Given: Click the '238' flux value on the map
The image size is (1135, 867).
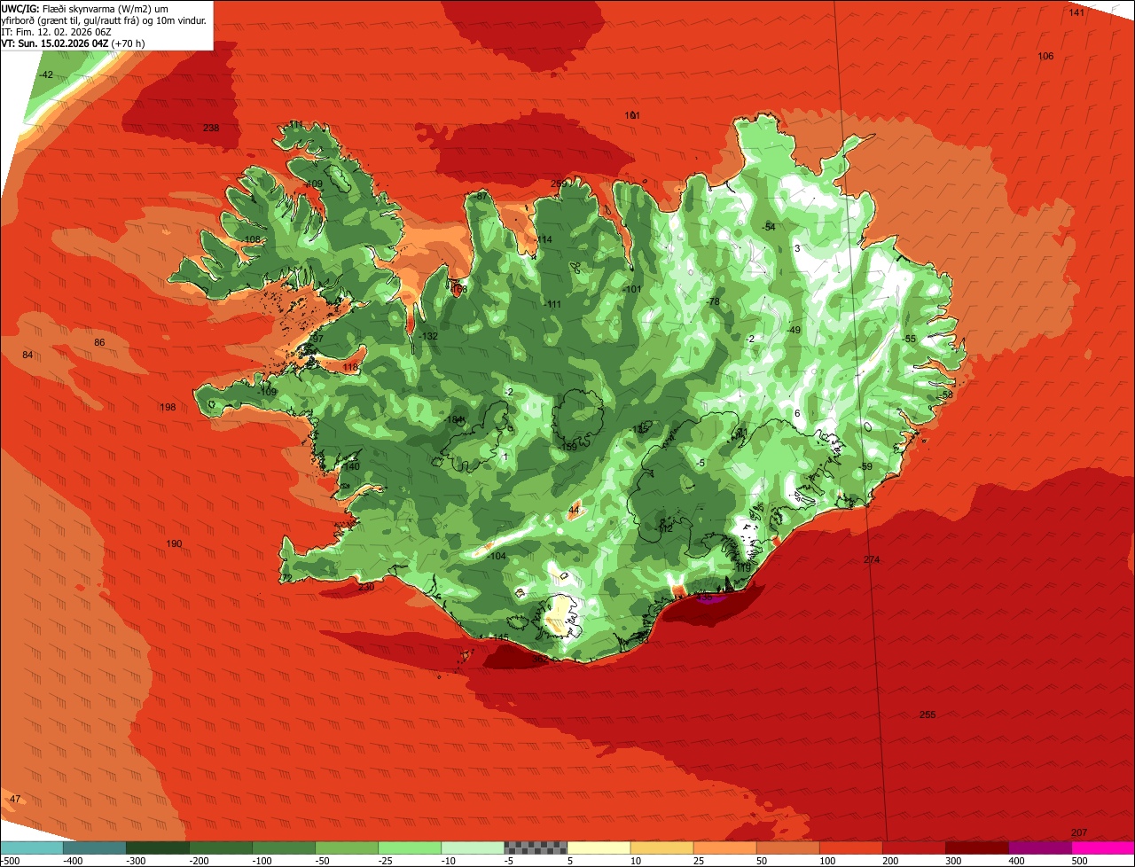Looking at the screenshot, I should (x=211, y=128).
